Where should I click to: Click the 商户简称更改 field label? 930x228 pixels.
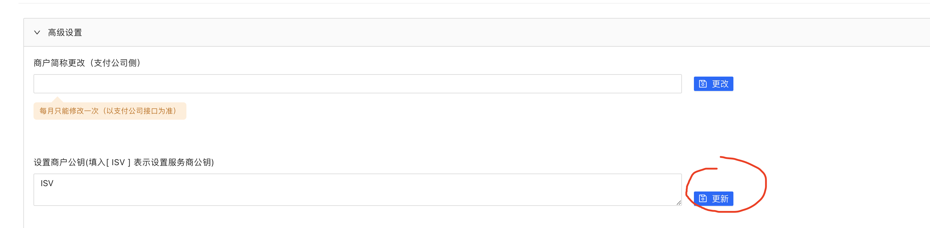tap(59, 63)
